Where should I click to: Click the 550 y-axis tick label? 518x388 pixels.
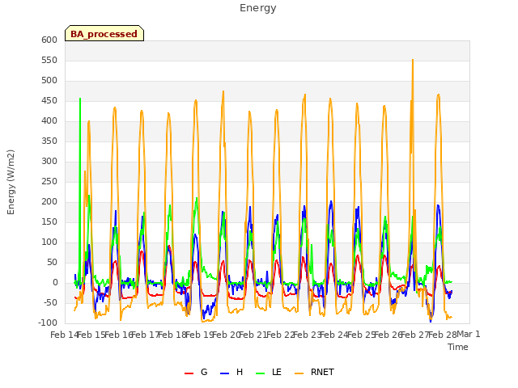tap(49, 60)
